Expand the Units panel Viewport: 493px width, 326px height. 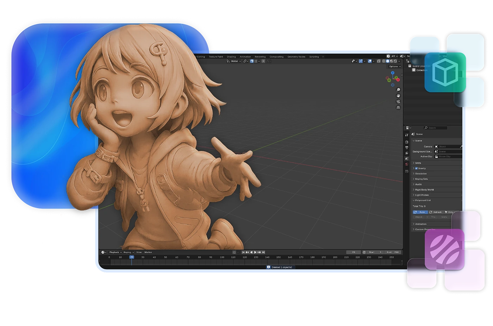(418, 163)
